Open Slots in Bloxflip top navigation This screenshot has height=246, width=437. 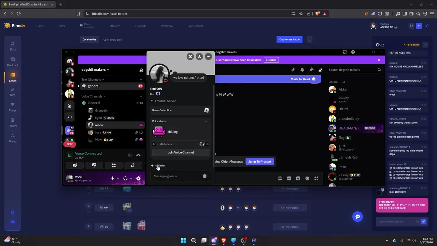click(61, 26)
